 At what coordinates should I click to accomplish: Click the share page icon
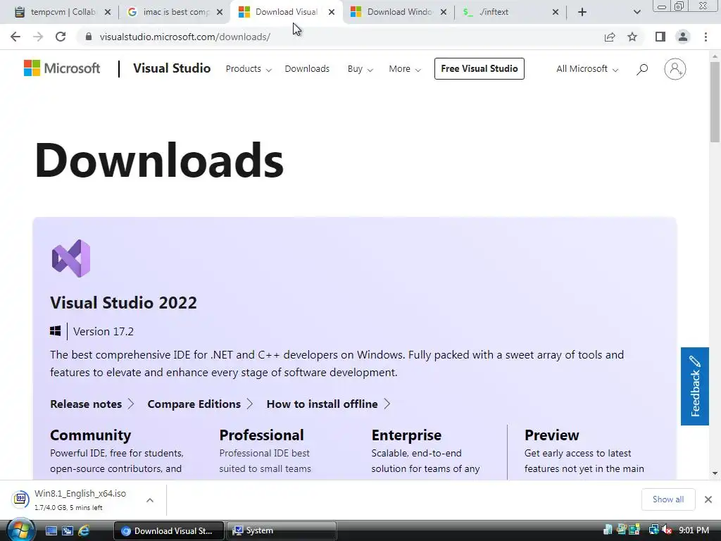click(x=610, y=37)
